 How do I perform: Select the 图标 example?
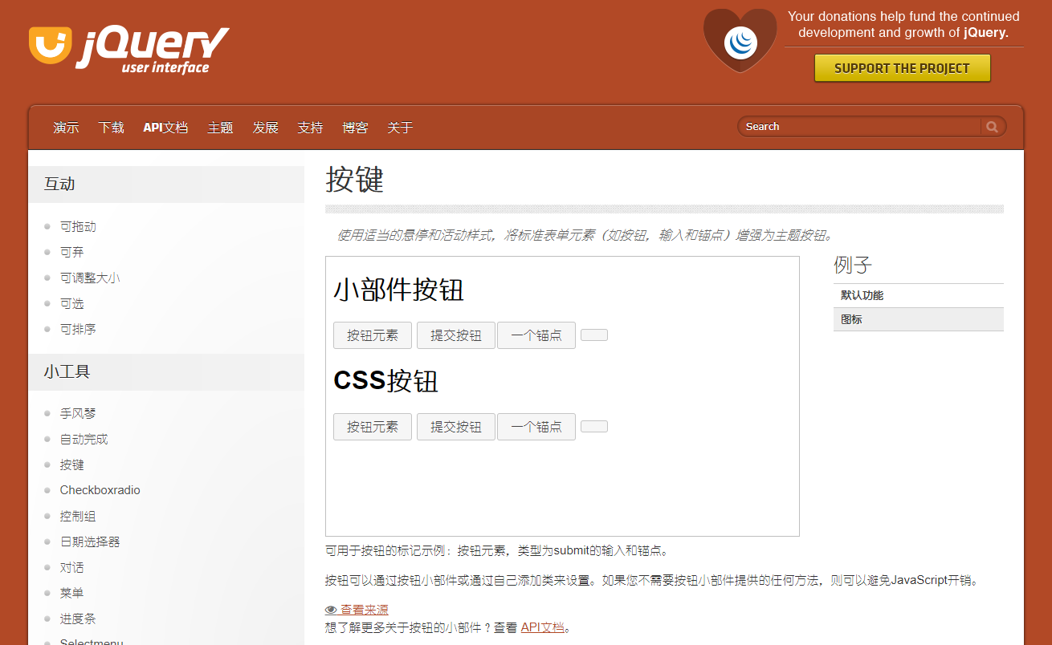click(919, 319)
